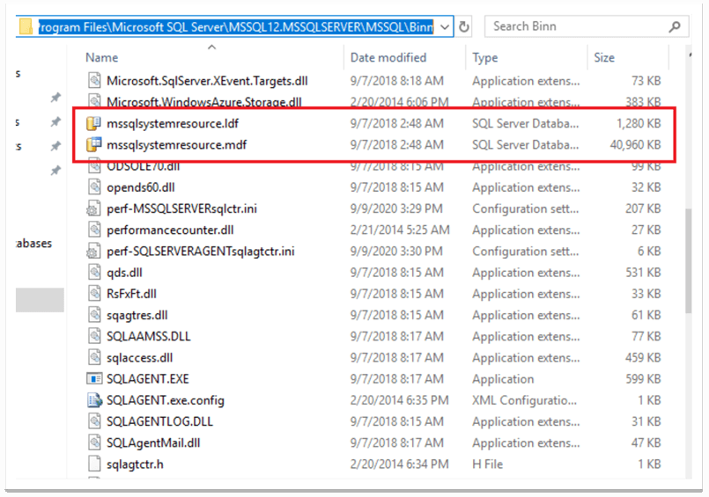
Task: Select the SQLAAMSS.DLL file name
Action: 148,336
